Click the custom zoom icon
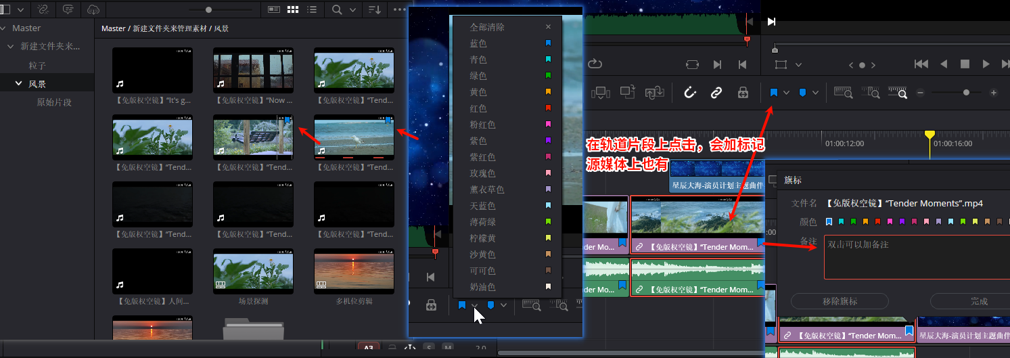Image resolution: width=1010 pixels, height=358 pixels. point(898,93)
